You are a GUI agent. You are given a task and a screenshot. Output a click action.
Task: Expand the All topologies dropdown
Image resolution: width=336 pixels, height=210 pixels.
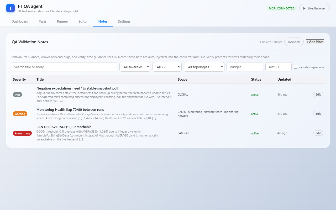tap(204, 67)
